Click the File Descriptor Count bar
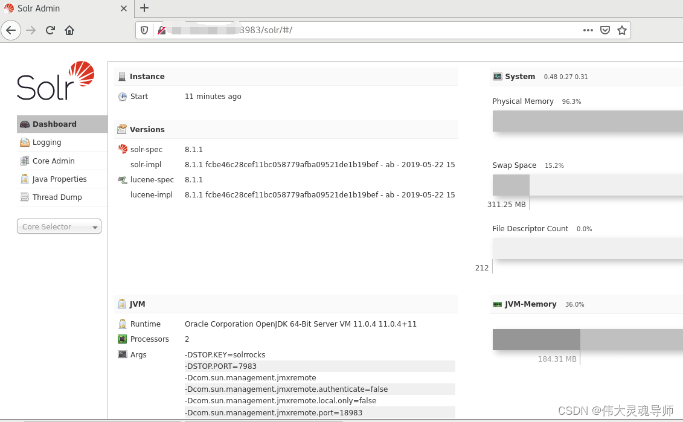Viewport: 683px width, 422px height. tap(588, 249)
